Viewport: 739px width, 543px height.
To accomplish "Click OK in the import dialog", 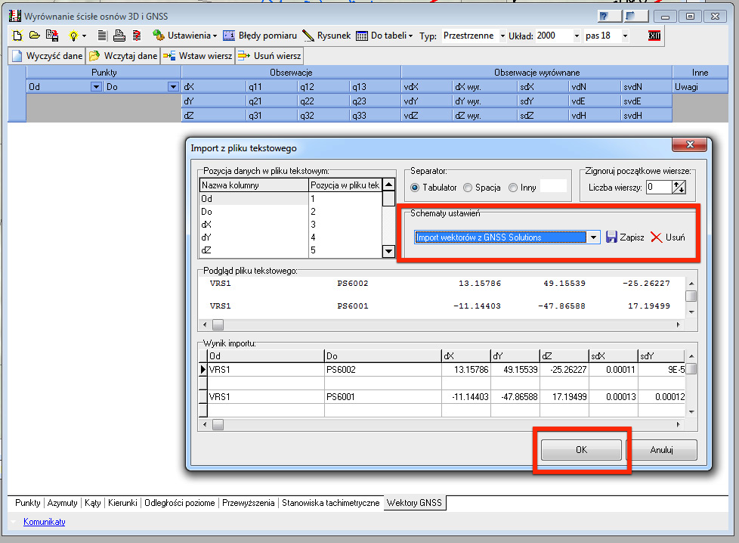I will 581,449.
